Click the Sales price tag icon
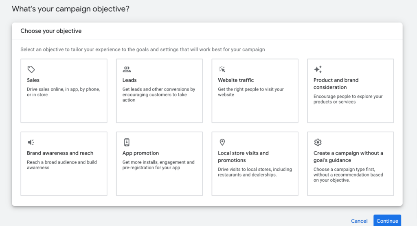Screen dimensions: 417x226 pyautogui.click(x=31, y=69)
